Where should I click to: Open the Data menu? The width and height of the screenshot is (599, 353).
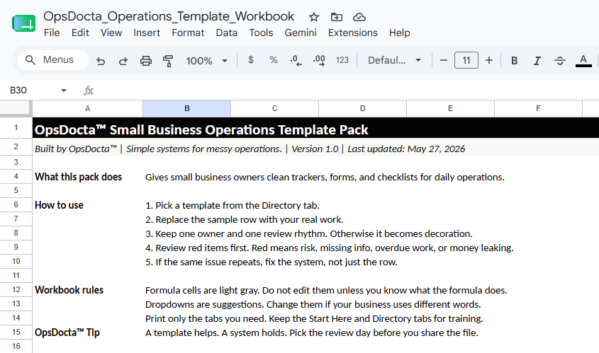click(x=227, y=33)
